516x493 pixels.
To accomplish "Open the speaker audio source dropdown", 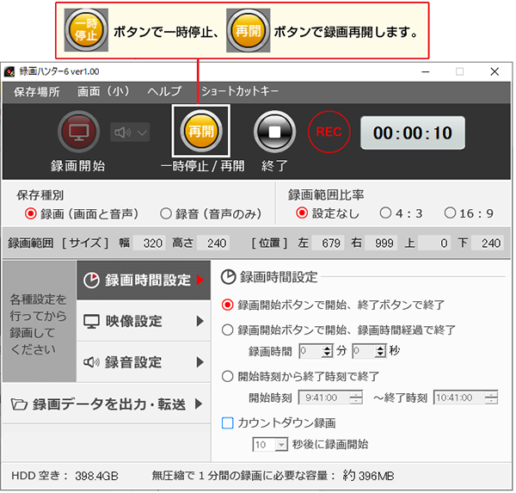I will pos(130,132).
